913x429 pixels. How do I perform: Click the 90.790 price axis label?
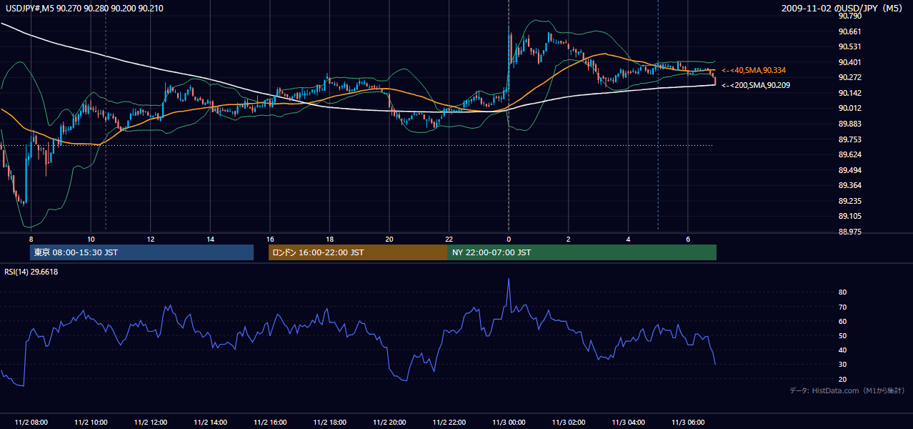pyautogui.click(x=849, y=16)
